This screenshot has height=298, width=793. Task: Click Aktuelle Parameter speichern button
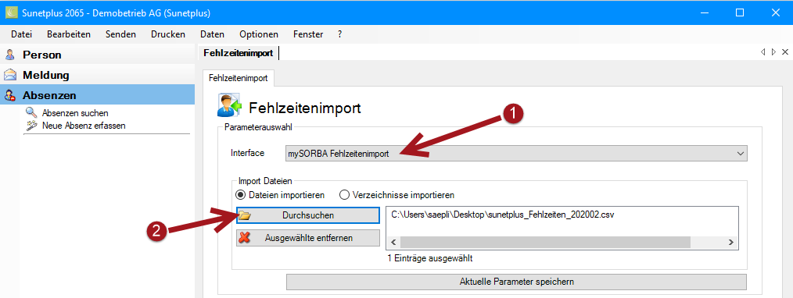coord(516,282)
